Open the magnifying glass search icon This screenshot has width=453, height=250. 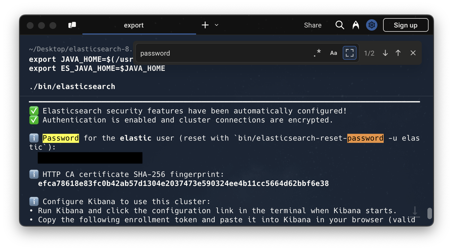point(340,25)
